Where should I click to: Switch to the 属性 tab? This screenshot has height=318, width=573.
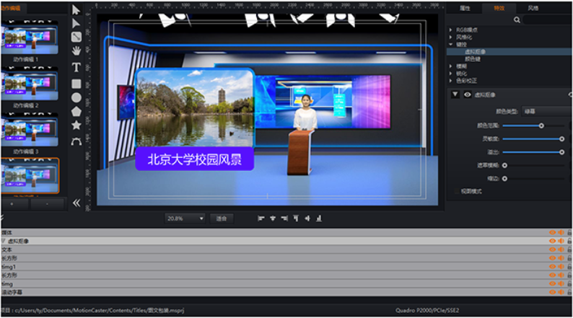coord(464,8)
